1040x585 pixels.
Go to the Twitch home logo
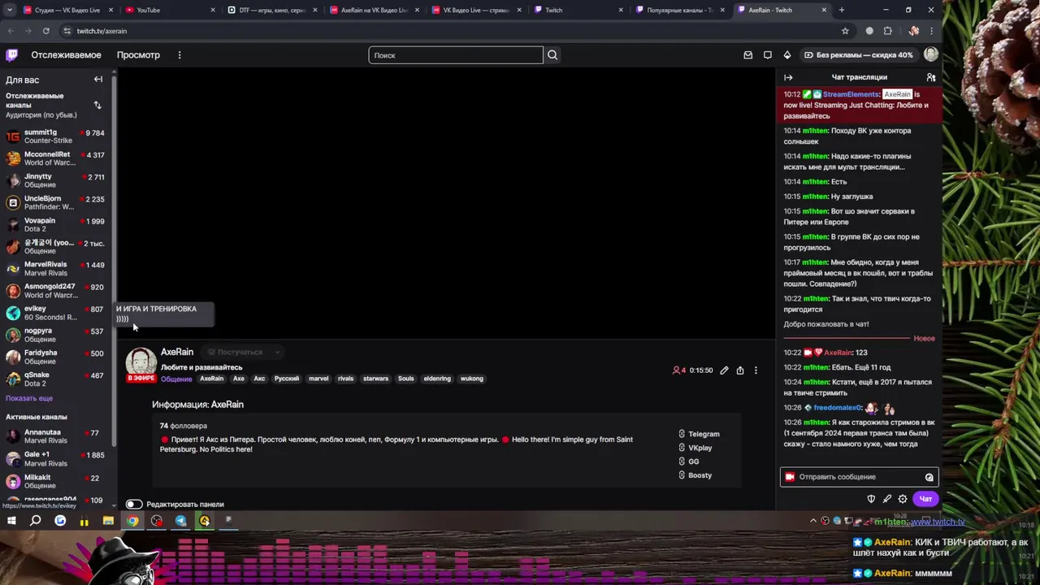point(11,55)
